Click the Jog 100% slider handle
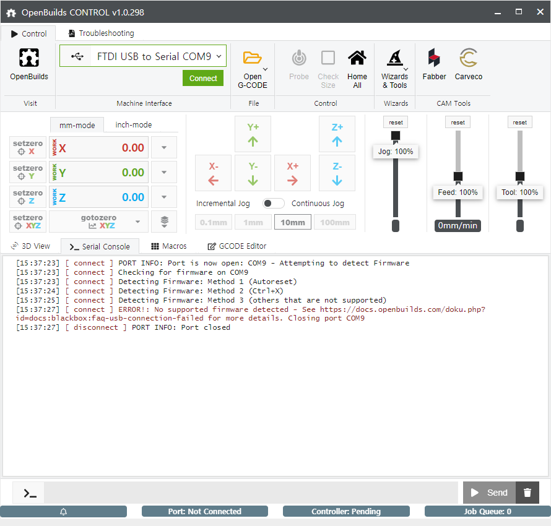 point(396,136)
